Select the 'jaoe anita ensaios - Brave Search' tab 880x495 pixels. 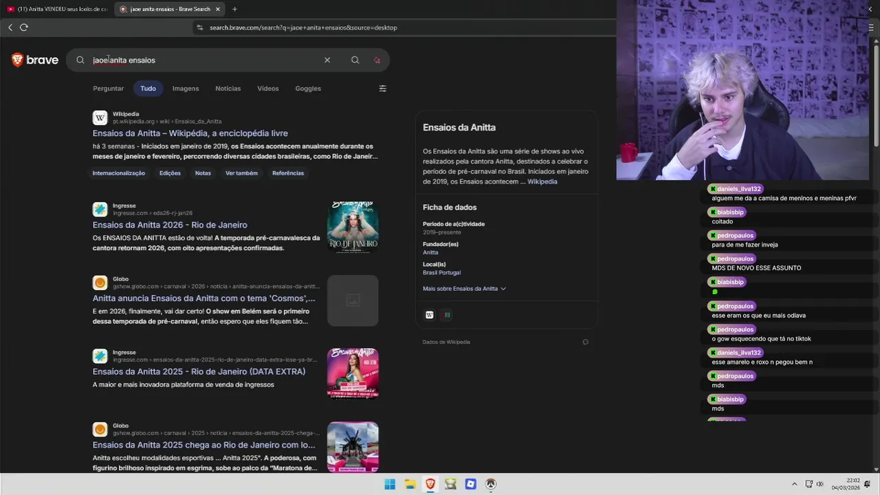coord(169,9)
